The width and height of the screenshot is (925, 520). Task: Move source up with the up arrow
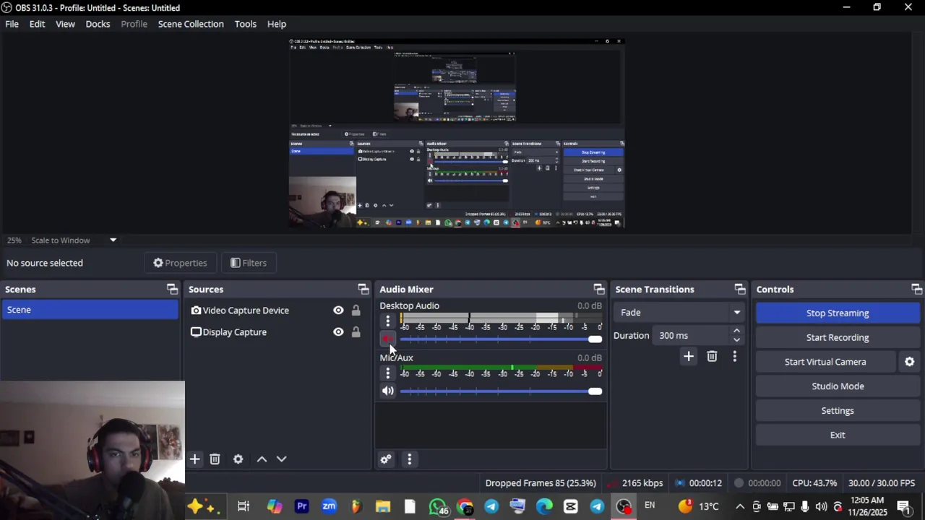pos(262,459)
